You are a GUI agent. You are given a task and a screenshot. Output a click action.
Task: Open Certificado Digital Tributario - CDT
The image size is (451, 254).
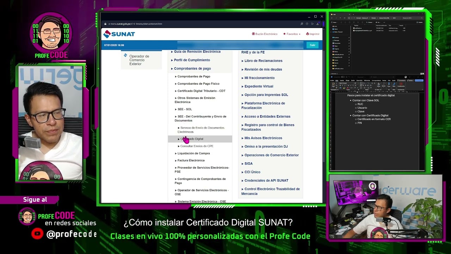coord(200,91)
